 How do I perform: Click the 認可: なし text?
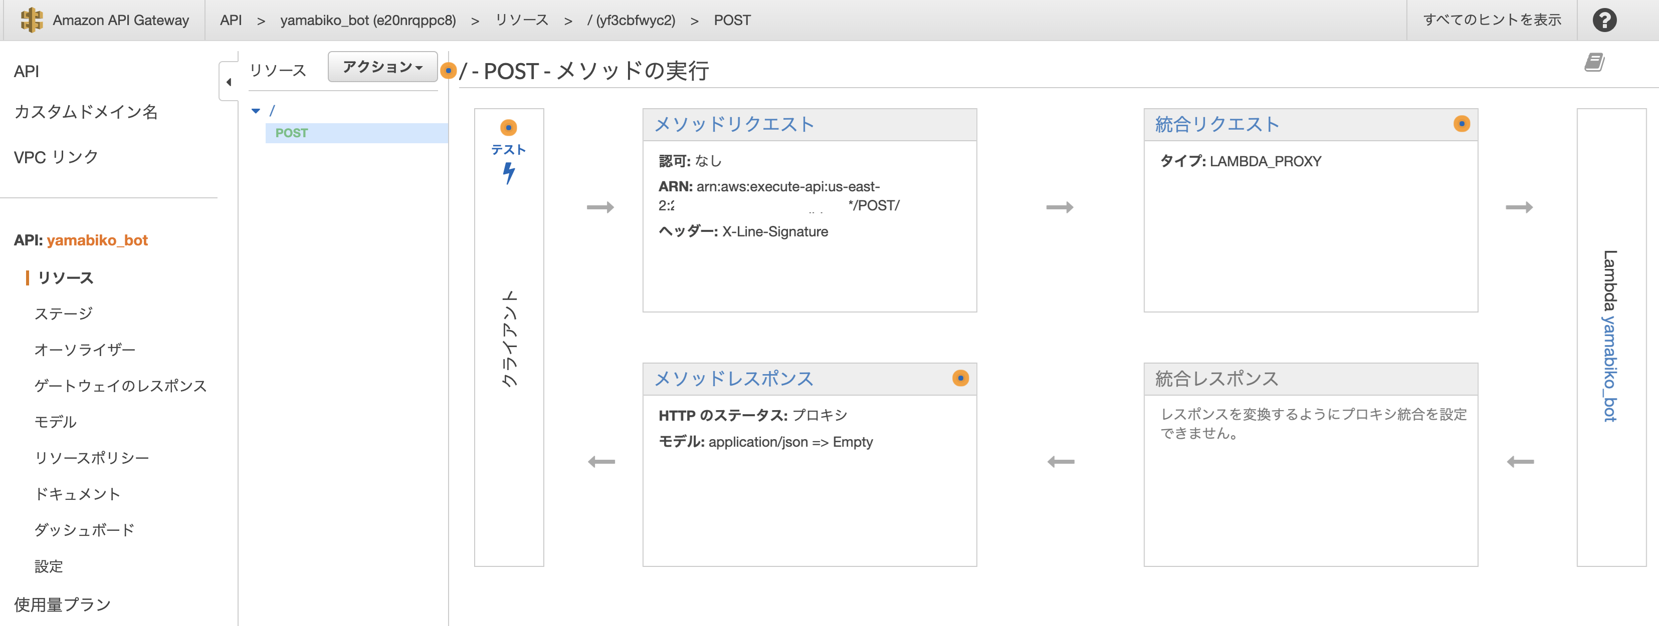[x=690, y=161]
